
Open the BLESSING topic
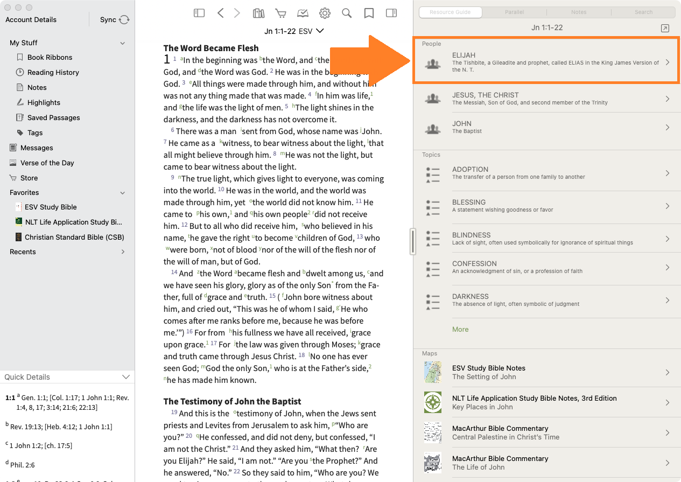point(546,206)
